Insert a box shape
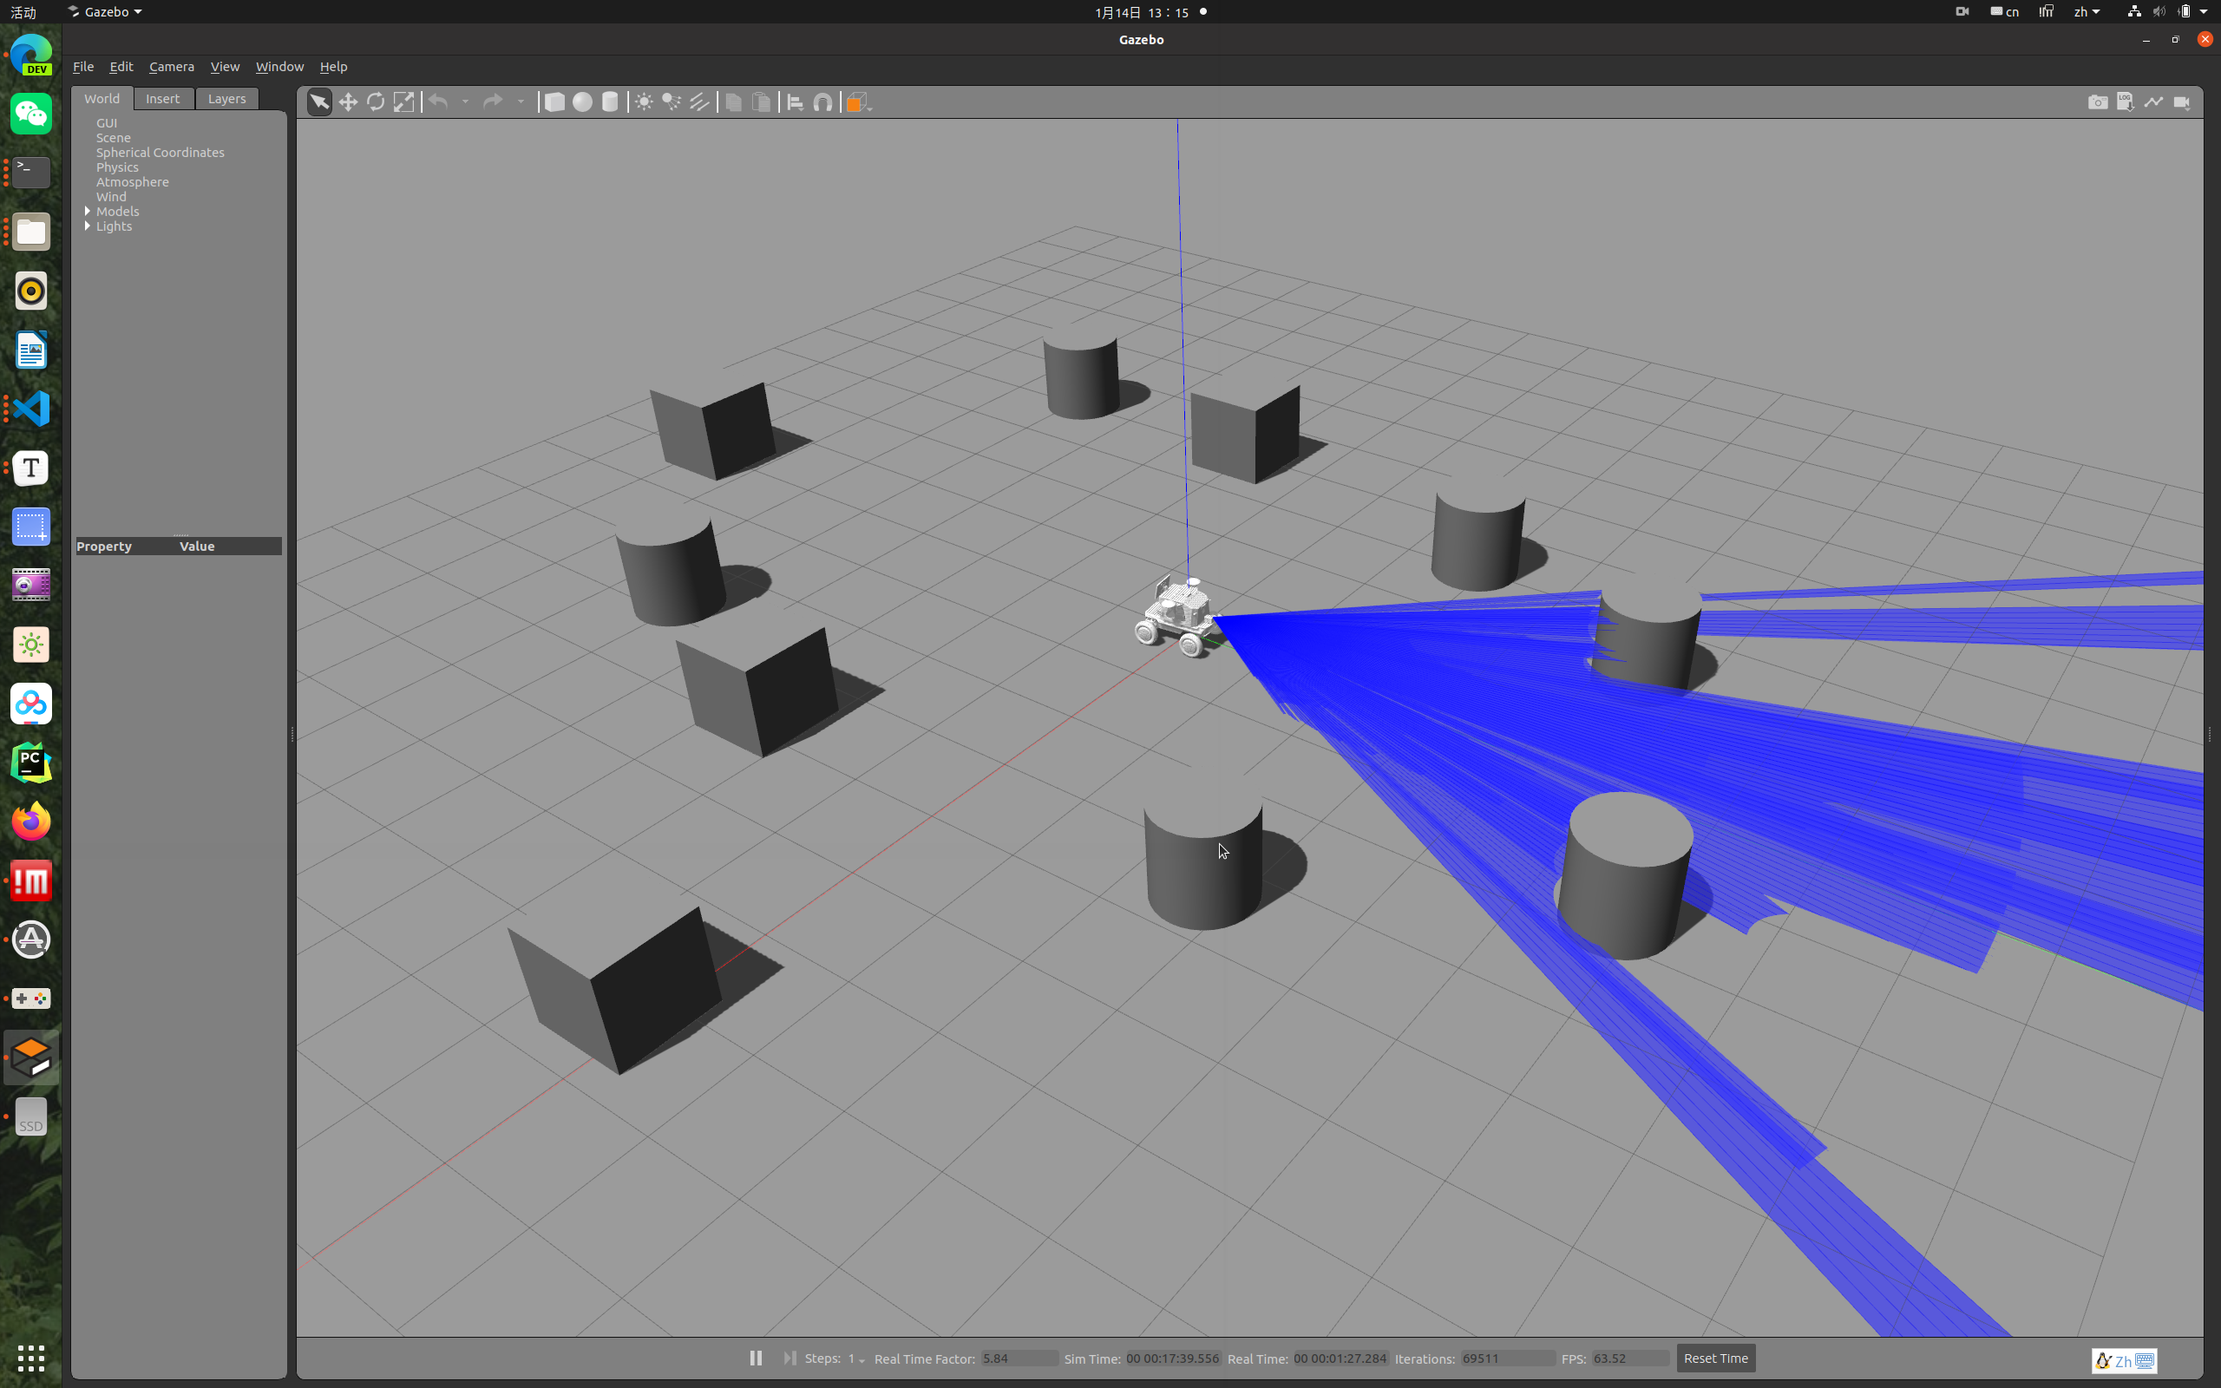The height and width of the screenshot is (1388, 2221). coord(554,101)
